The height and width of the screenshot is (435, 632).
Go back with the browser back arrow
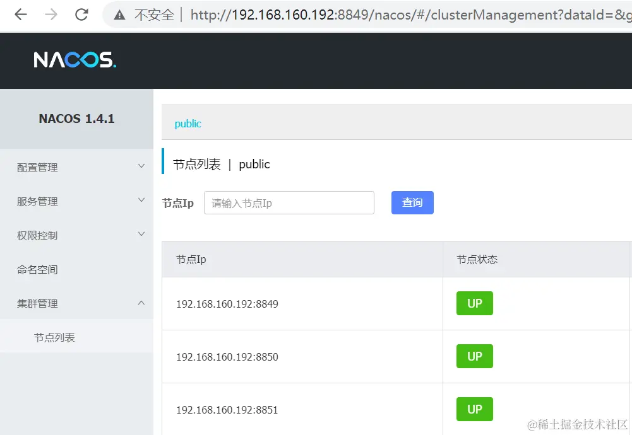pos(21,15)
